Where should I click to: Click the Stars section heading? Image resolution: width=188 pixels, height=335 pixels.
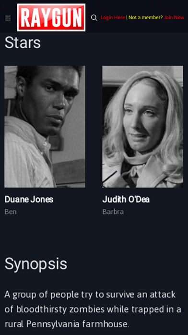click(x=23, y=42)
